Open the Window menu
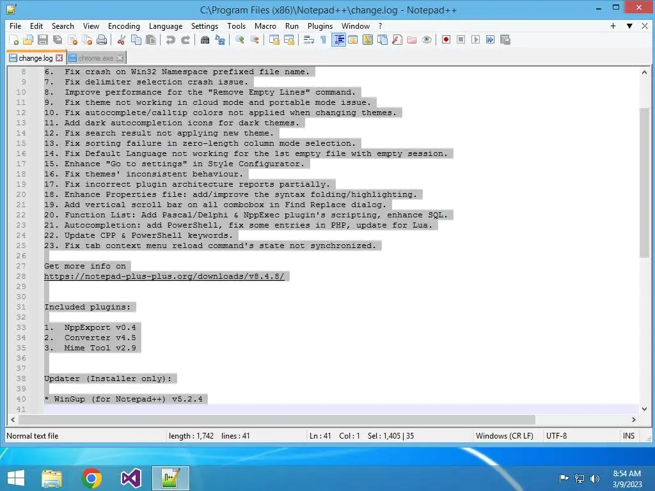 pos(356,26)
